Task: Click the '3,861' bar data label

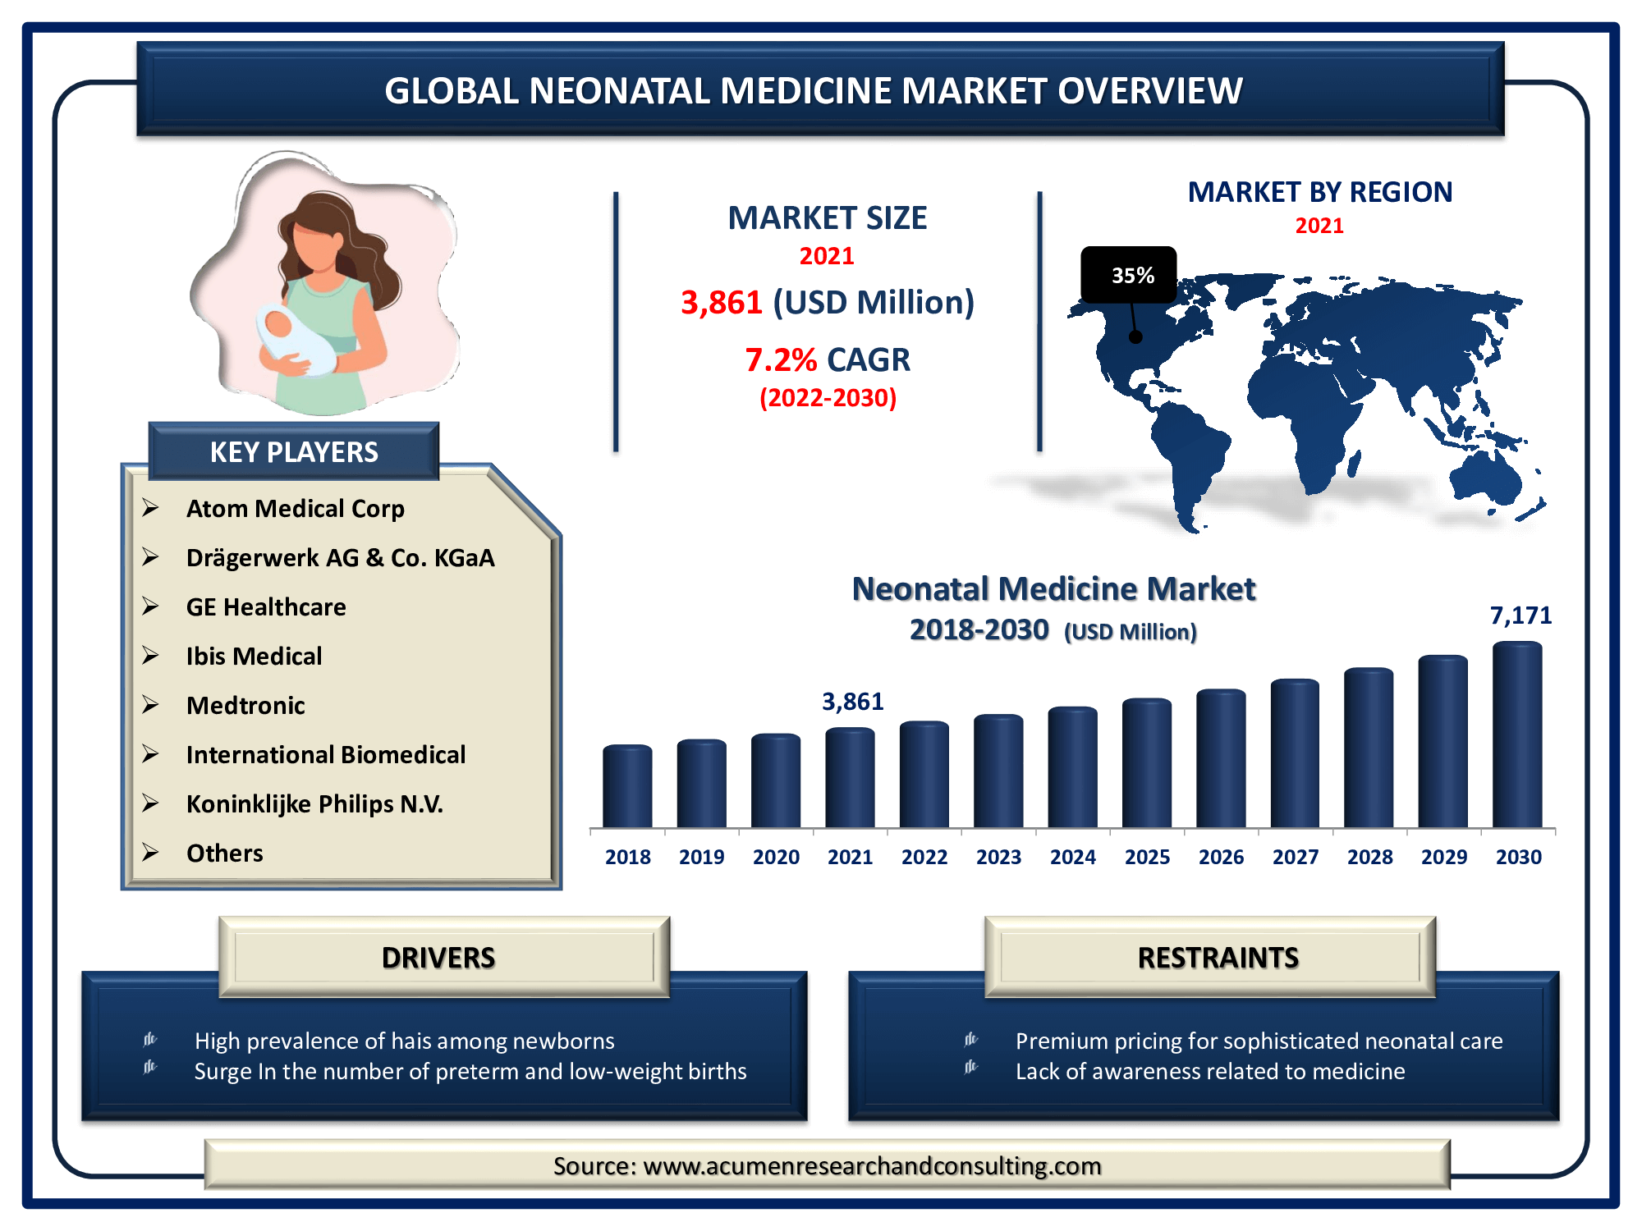Action: (853, 702)
